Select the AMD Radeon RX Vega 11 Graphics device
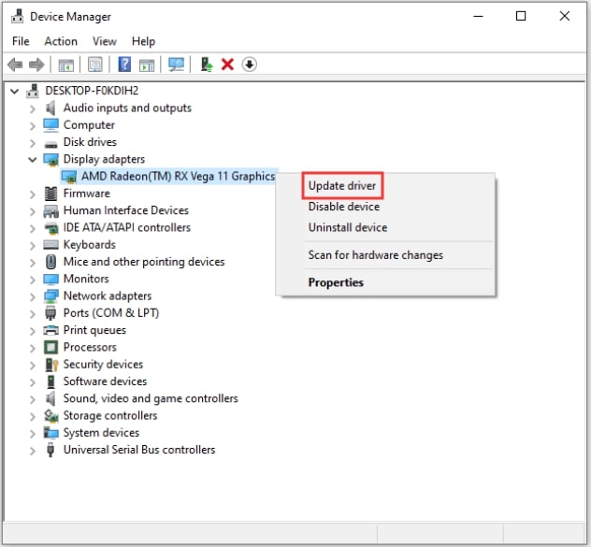591x547 pixels. coord(178,176)
